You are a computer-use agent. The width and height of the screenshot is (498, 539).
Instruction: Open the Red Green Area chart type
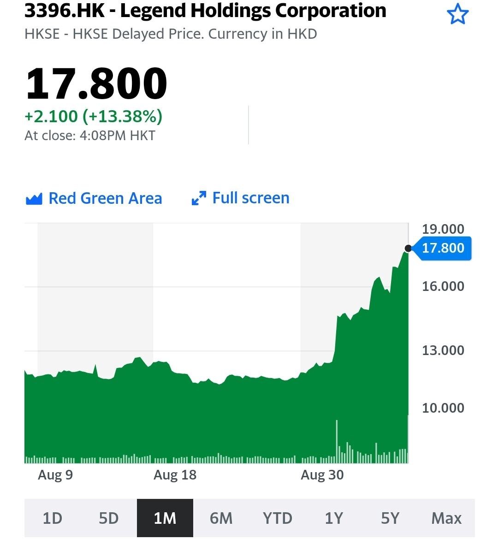94,198
